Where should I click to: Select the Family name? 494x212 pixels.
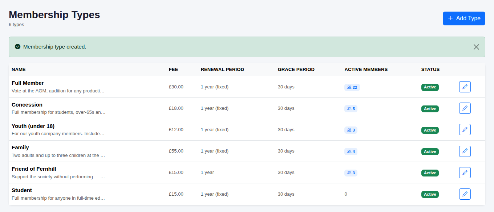20,147
